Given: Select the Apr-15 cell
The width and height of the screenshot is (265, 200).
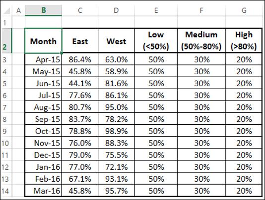Looking at the screenshot, I should [x=44, y=59].
